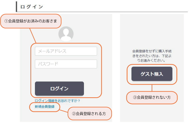Click the dark vertical bar beside ログイン heading
The height and width of the screenshot is (125, 189).
[17, 7]
